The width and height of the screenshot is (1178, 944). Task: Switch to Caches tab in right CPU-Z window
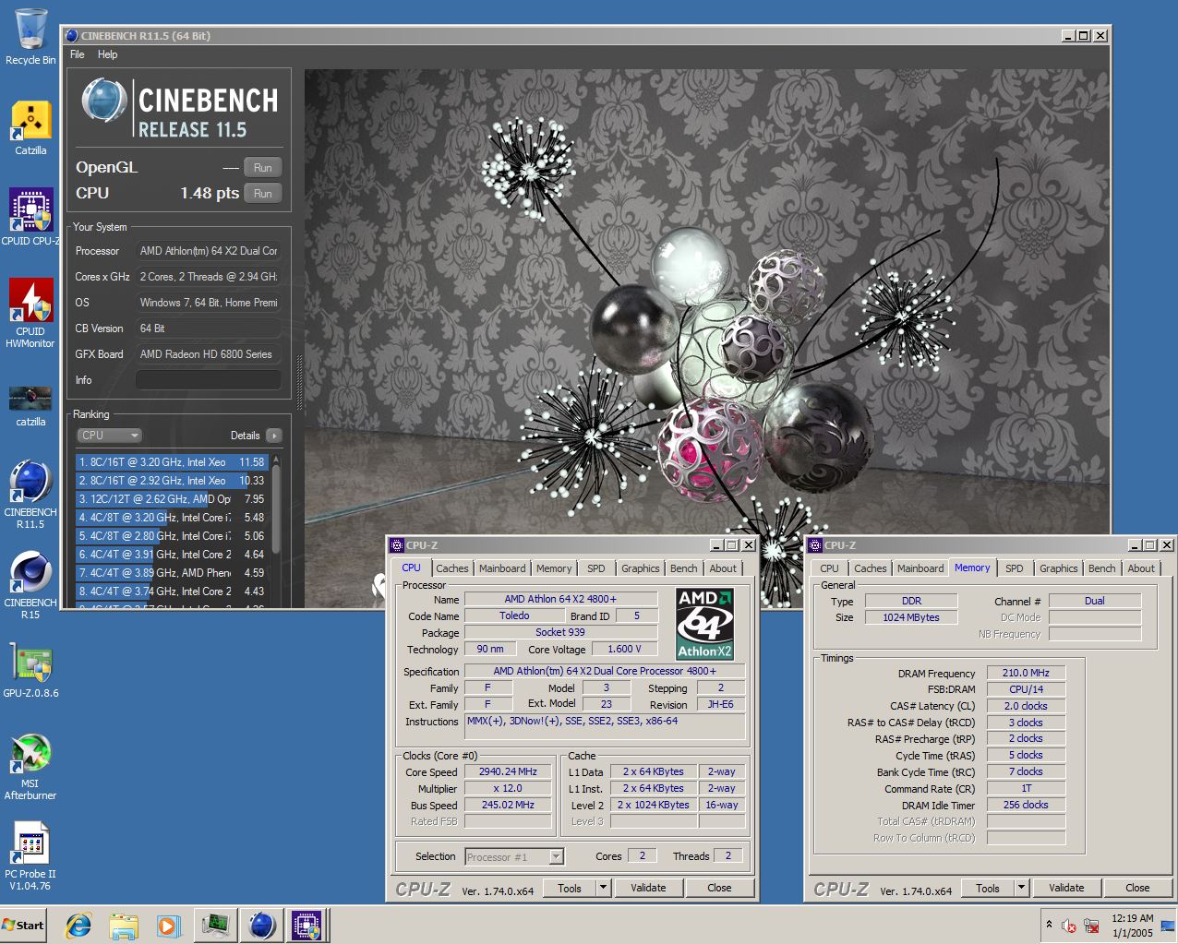pyautogui.click(x=871, y=568)
